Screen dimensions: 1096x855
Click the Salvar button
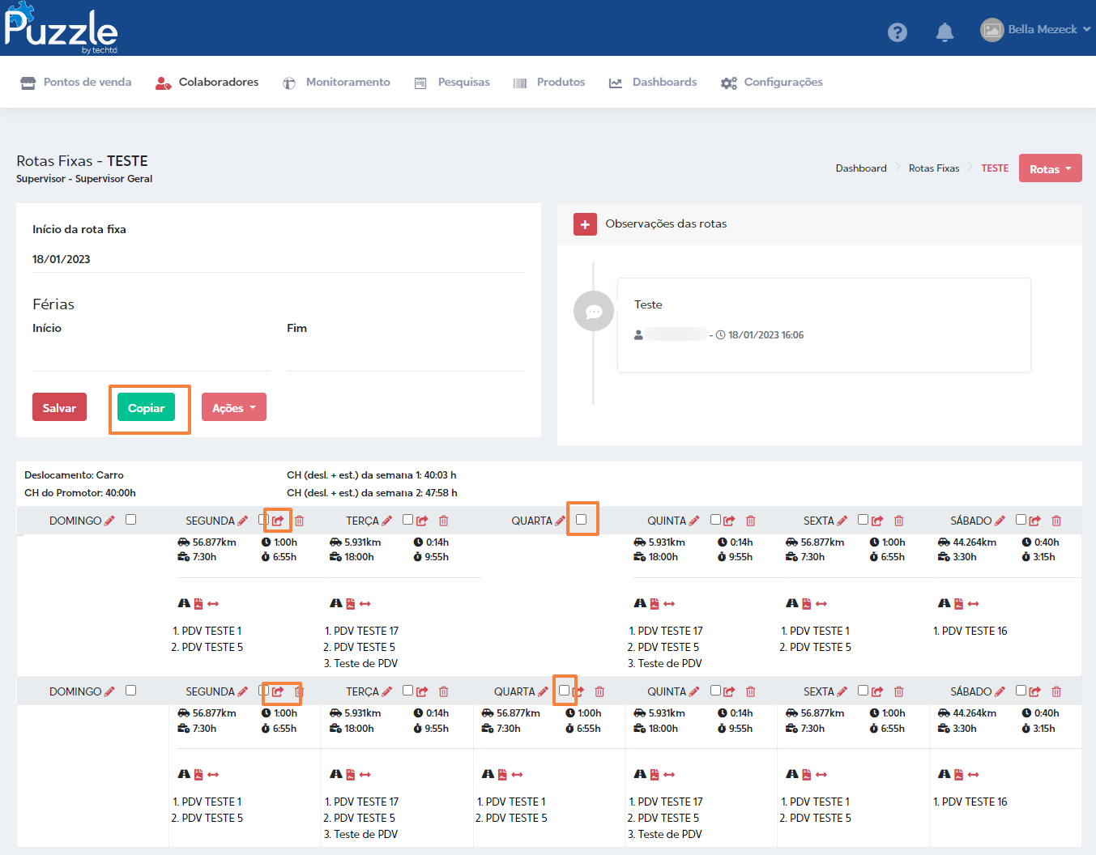point(59,407)
